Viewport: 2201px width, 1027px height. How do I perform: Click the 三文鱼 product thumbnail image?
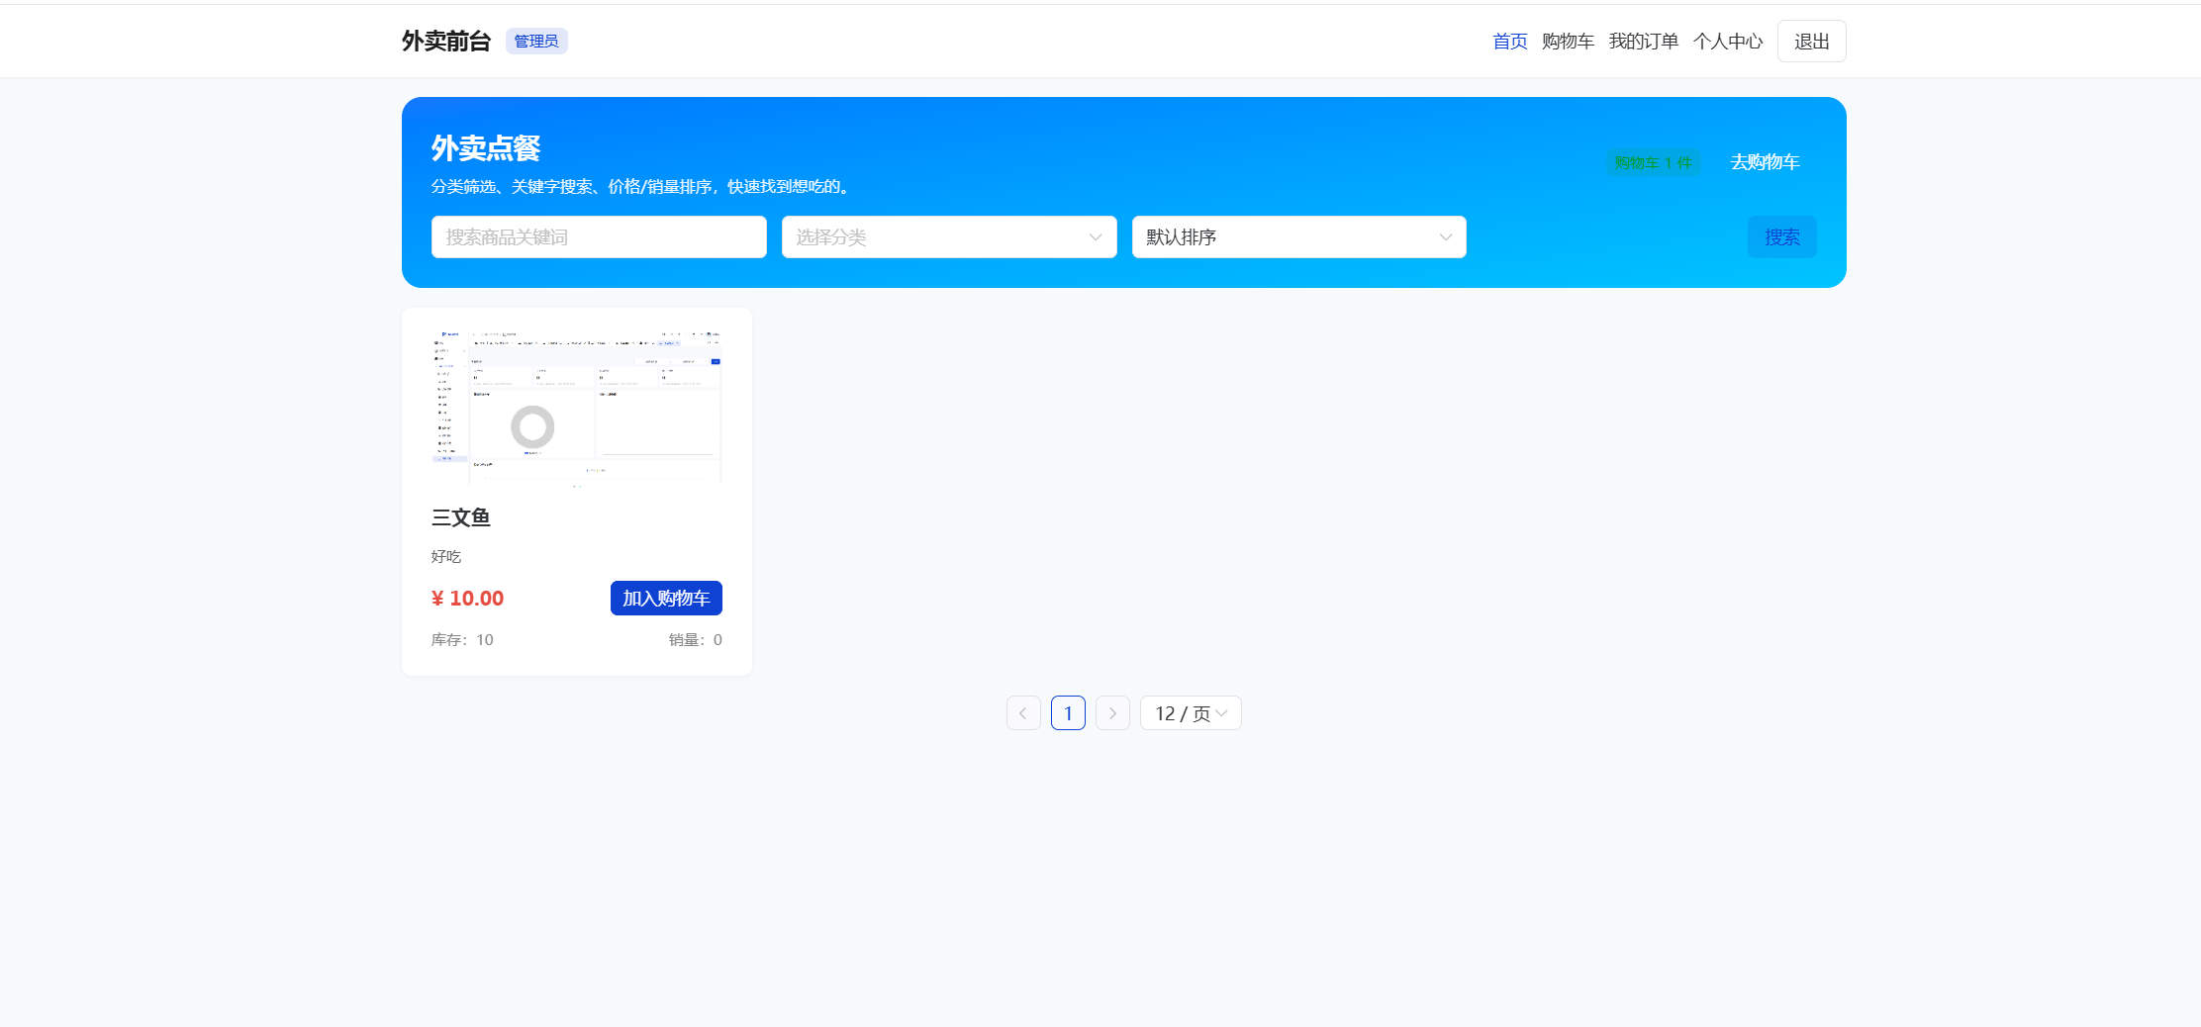click(576, 406)
